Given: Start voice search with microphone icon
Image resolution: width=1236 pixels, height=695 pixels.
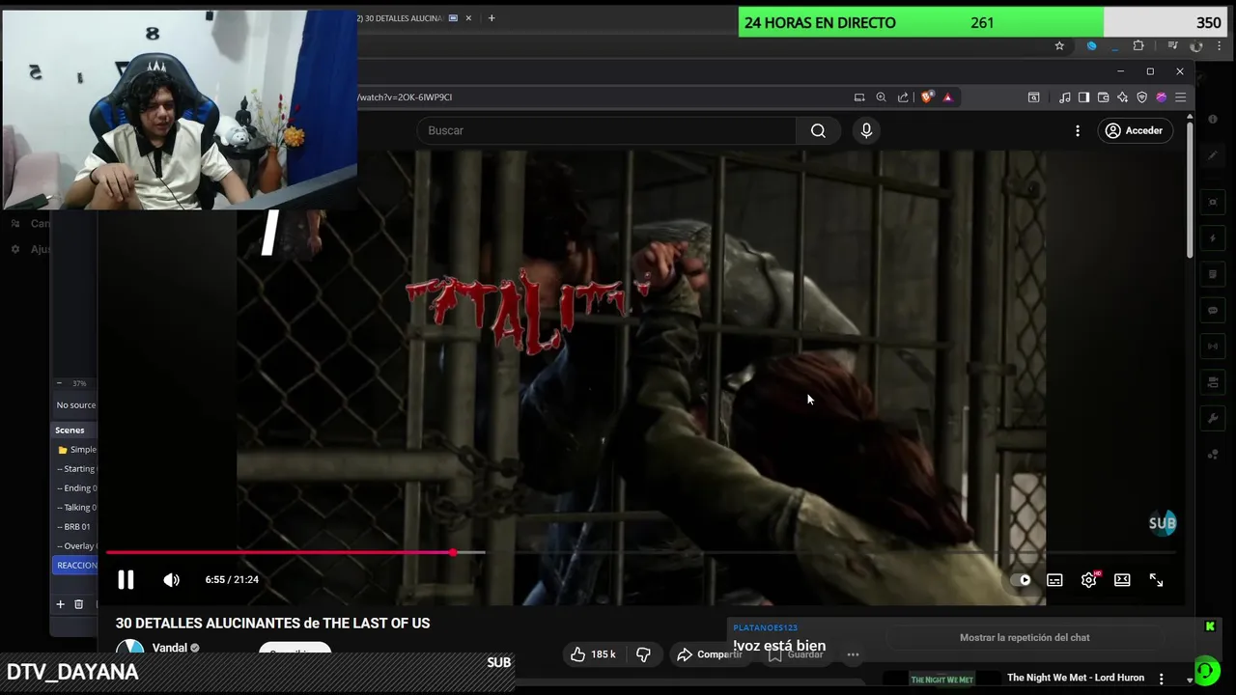Looking at the screenshot, I should [x=866, y=130].
